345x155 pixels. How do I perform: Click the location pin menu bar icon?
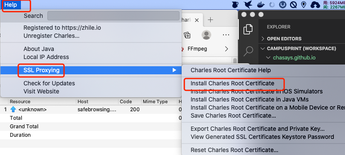tap(304, 5)
